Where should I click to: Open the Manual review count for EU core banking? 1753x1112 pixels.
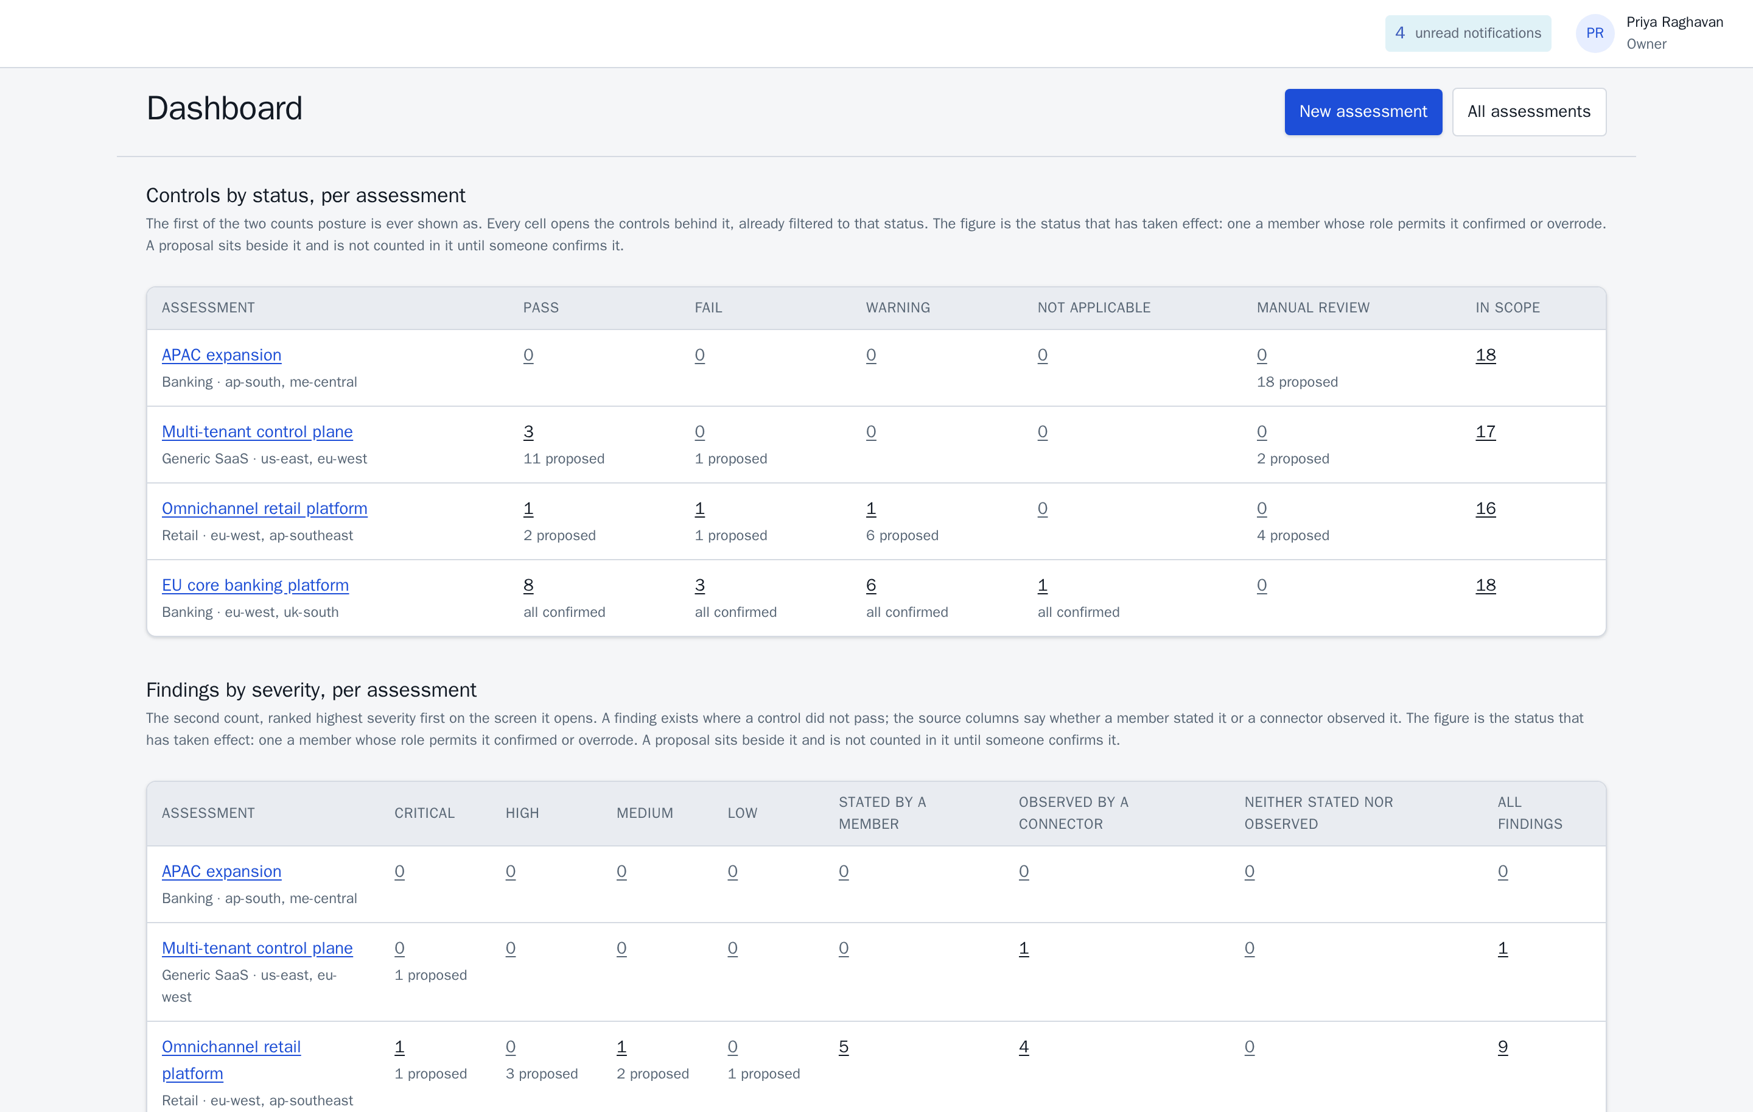click(x=1262, y=585)
